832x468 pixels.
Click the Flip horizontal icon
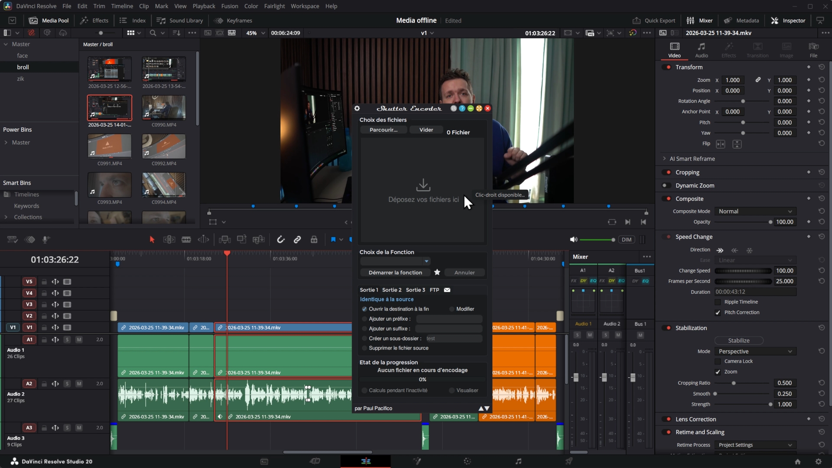pos(721,144)
